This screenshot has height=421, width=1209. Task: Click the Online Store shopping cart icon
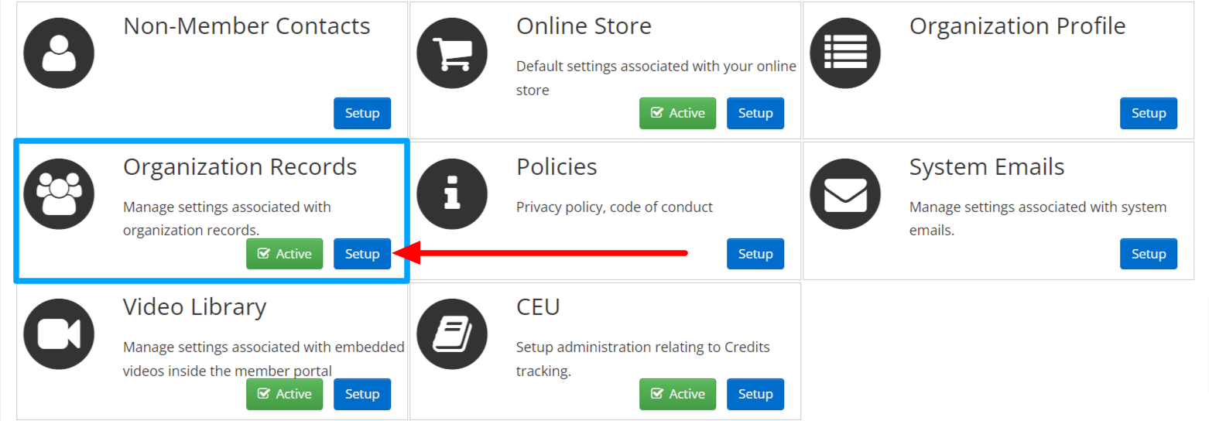pyautogui.click(x=452, y=53)
